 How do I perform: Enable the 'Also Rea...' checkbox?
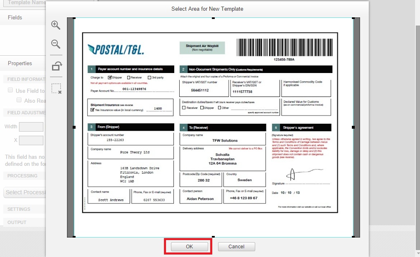[19, 100]
